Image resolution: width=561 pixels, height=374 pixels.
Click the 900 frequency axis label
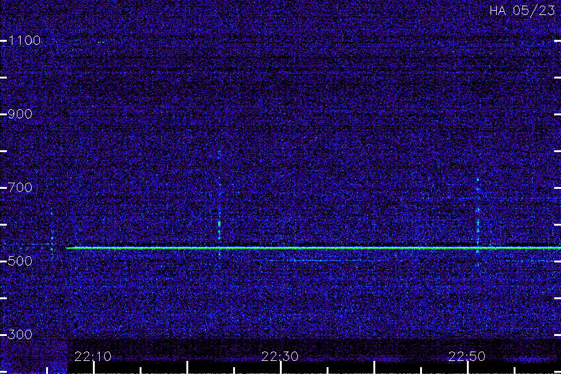(x=20, y=114)
